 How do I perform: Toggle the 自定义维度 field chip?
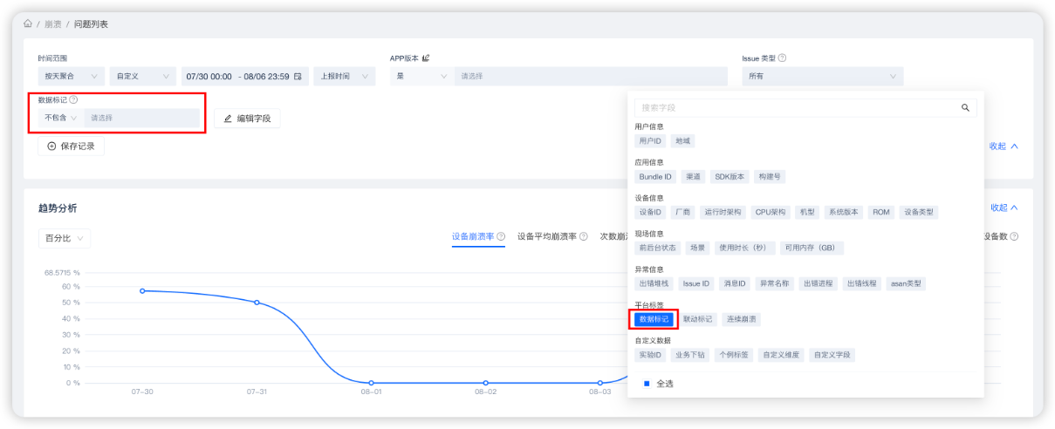pos(780,355)
